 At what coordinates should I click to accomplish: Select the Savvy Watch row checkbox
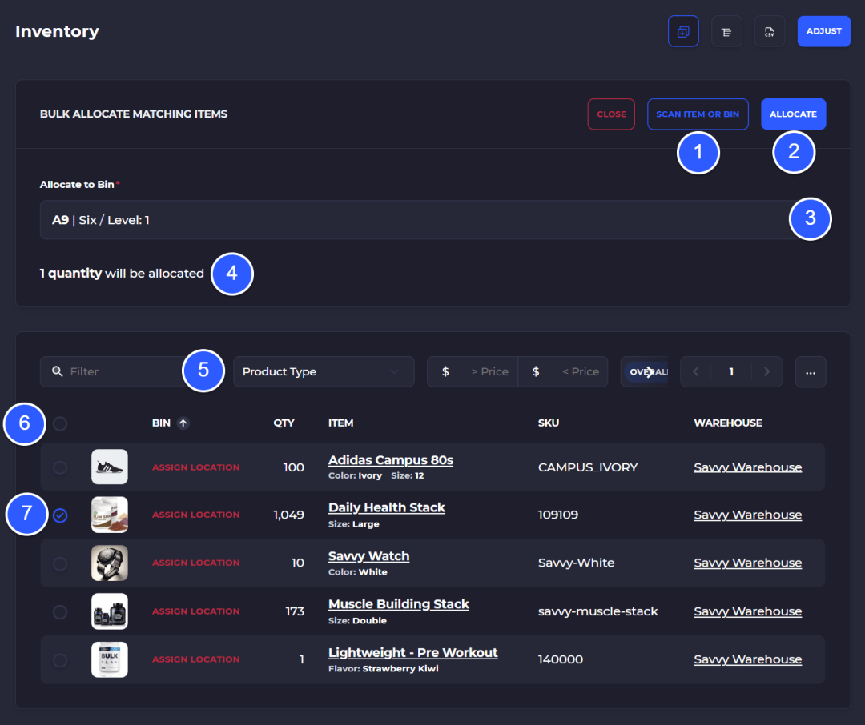point(60,563)
